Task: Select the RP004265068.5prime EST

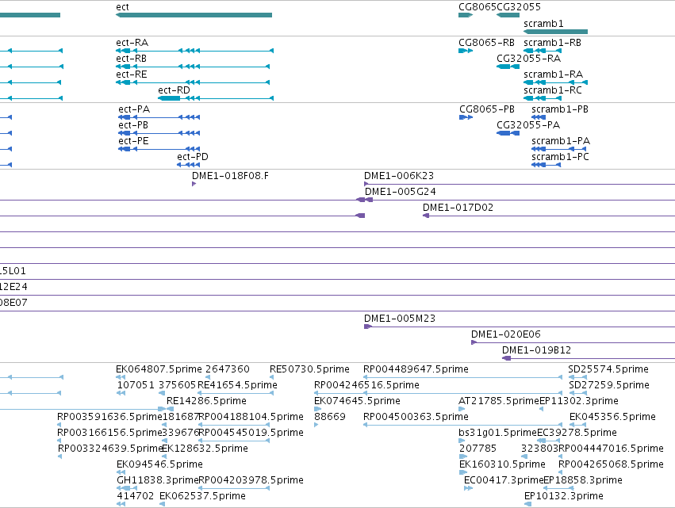Action: (x=561, y=472)
